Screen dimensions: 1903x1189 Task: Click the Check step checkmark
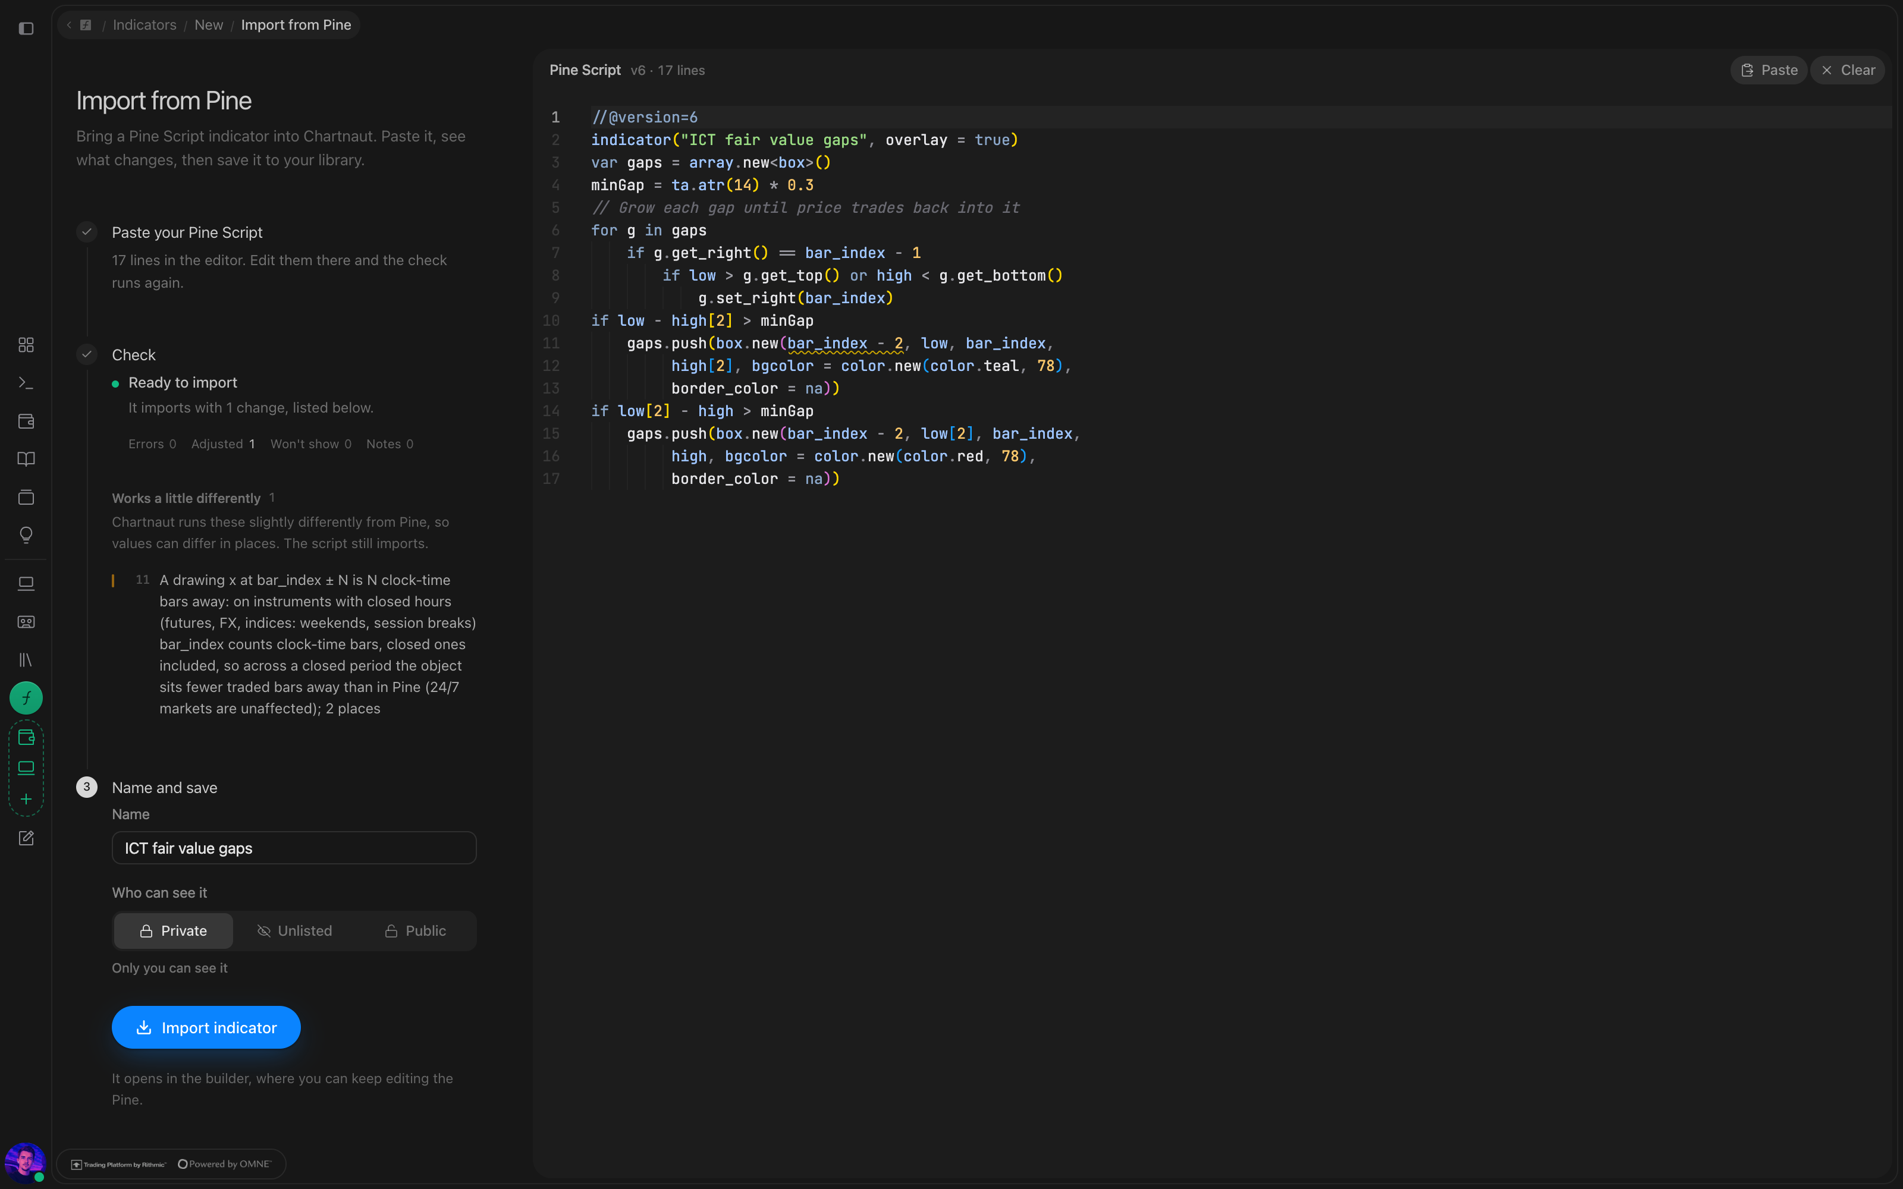[86, 355]
